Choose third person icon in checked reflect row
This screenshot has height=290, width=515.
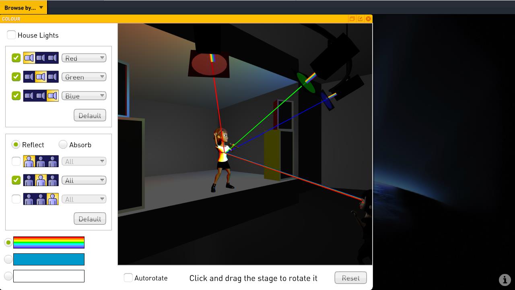pyautogui.click(x=53, y=180)
